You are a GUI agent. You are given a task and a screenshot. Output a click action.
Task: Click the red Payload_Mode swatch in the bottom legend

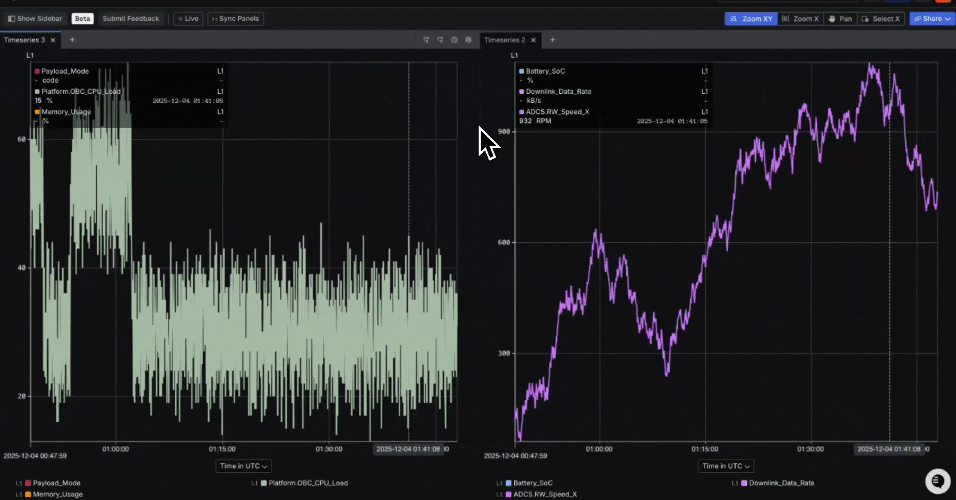28,483
